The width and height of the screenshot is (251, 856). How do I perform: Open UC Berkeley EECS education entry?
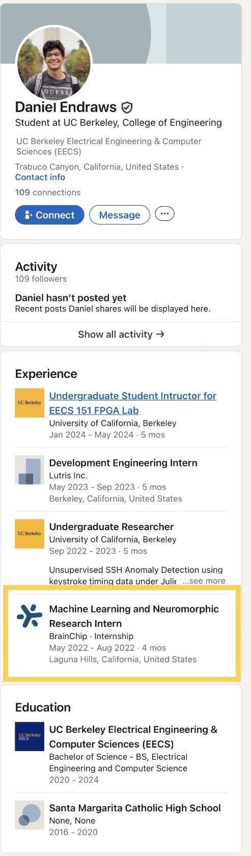121,754
